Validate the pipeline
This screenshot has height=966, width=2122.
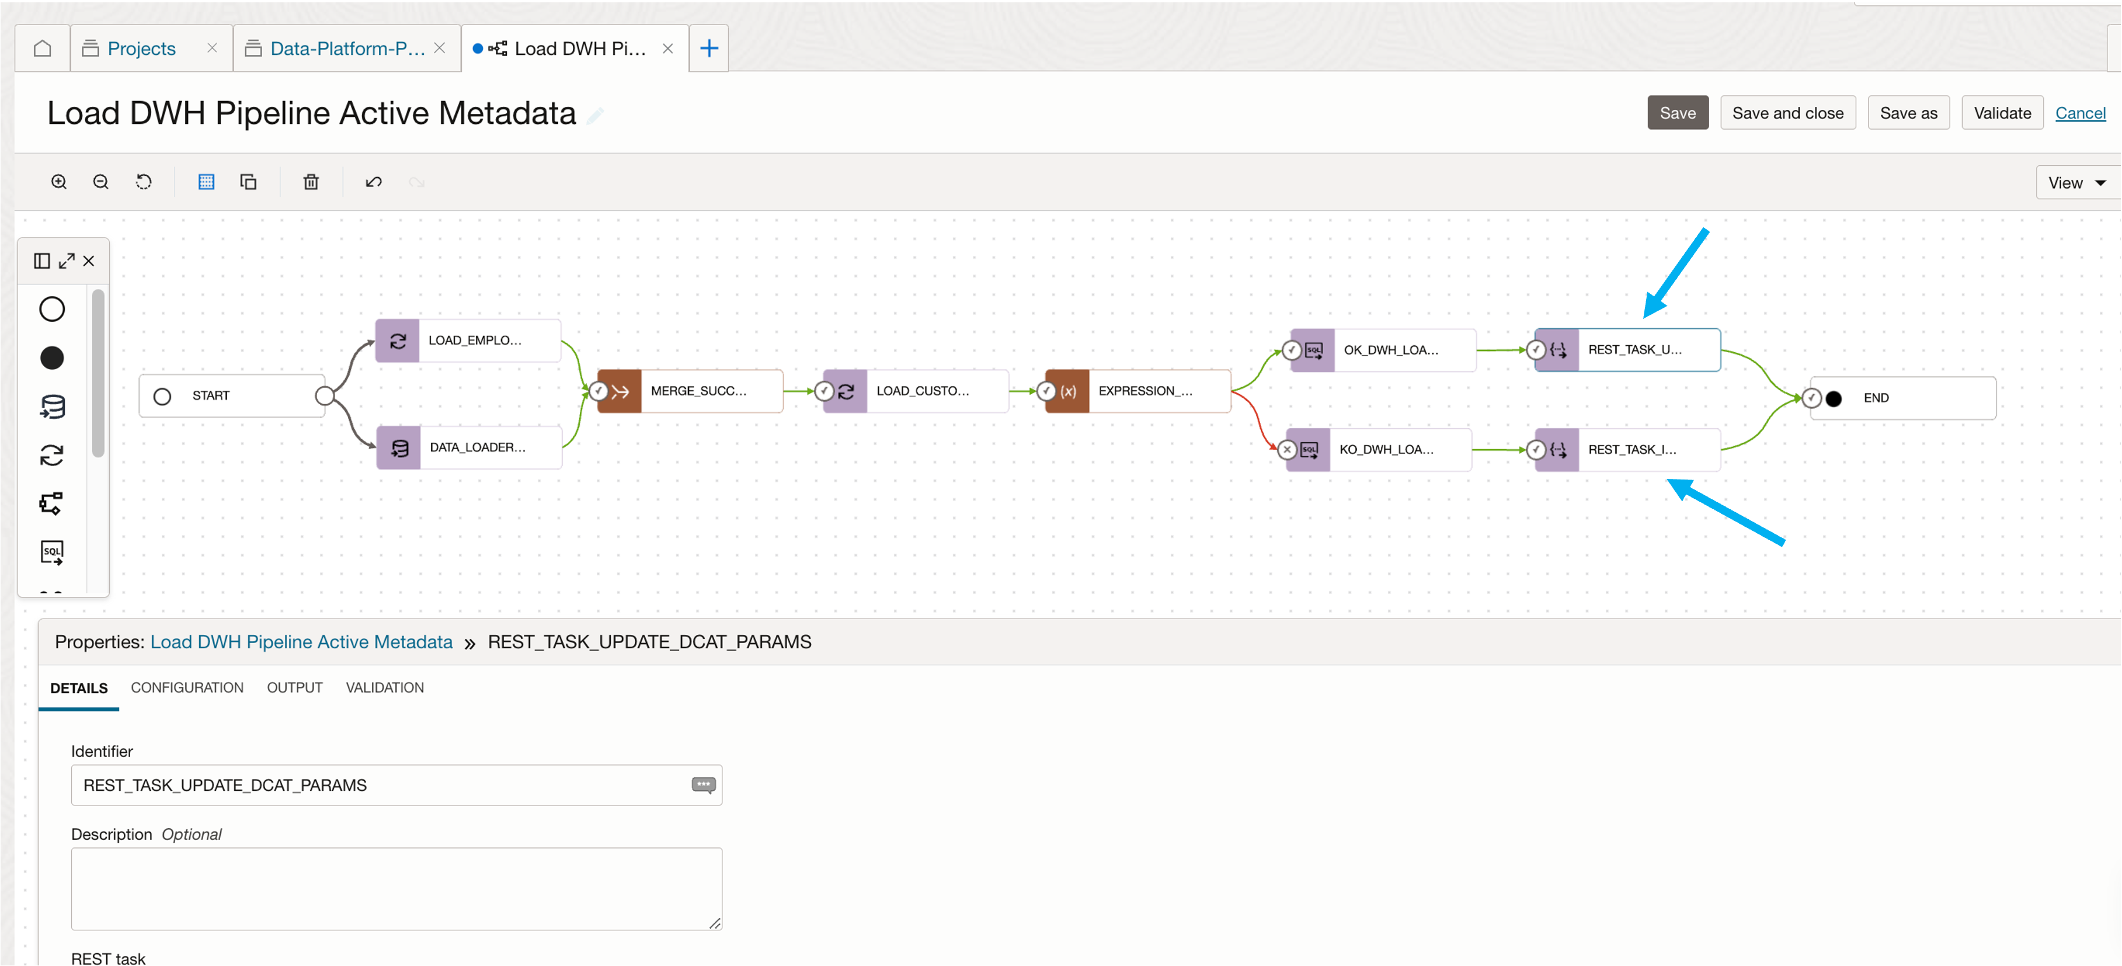(2002, 113)
